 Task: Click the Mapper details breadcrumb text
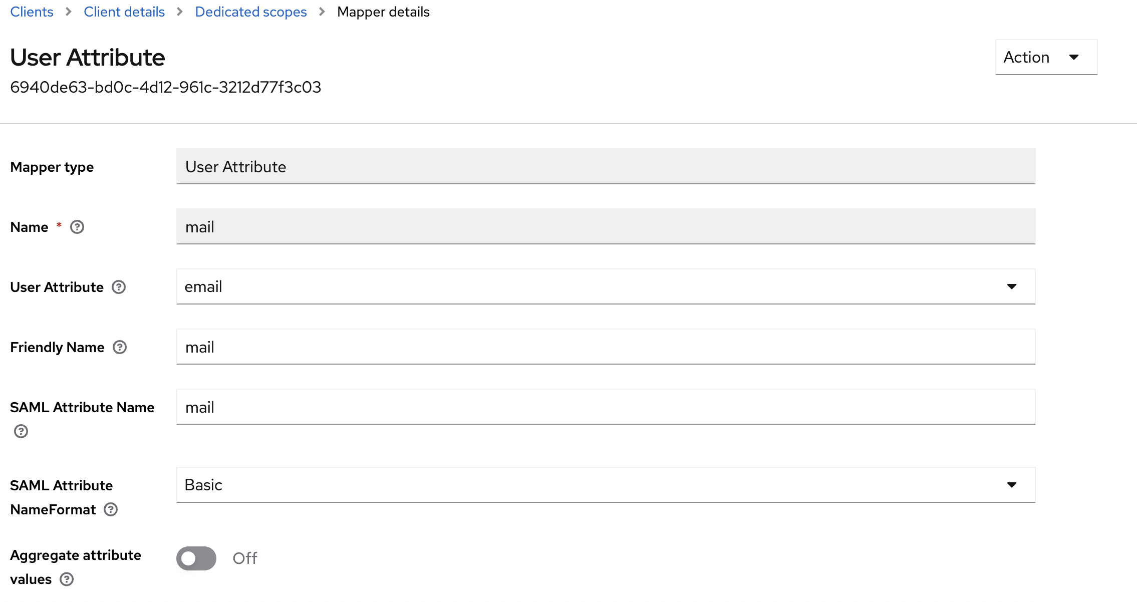click(x=383, y=12)
